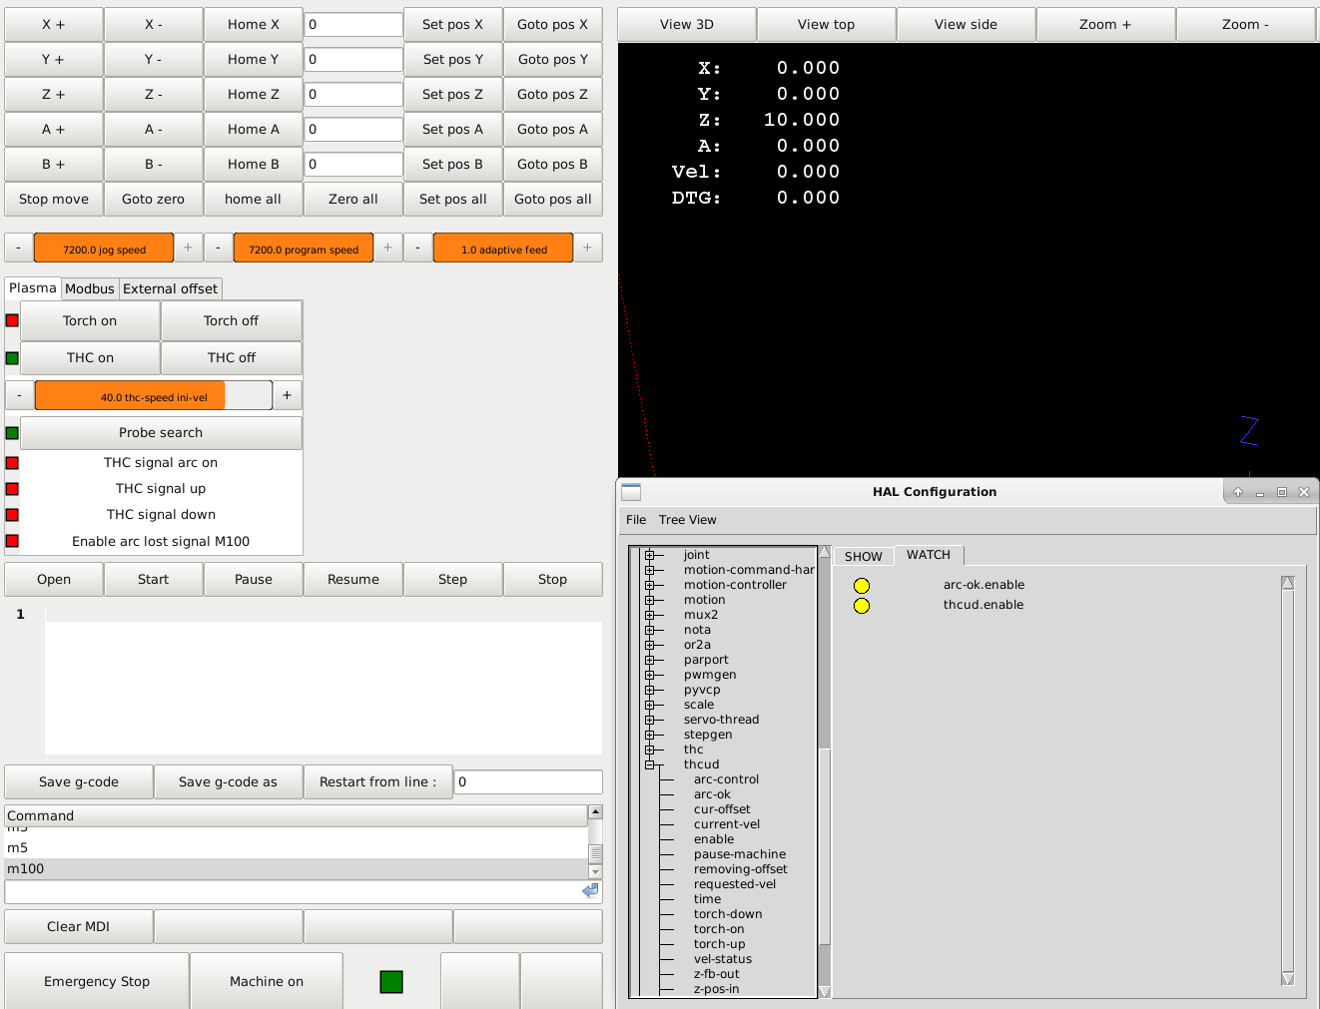1320x1009 pixels.
Task: Select the m5 command history entry
Action: click(x=297, y=847)
